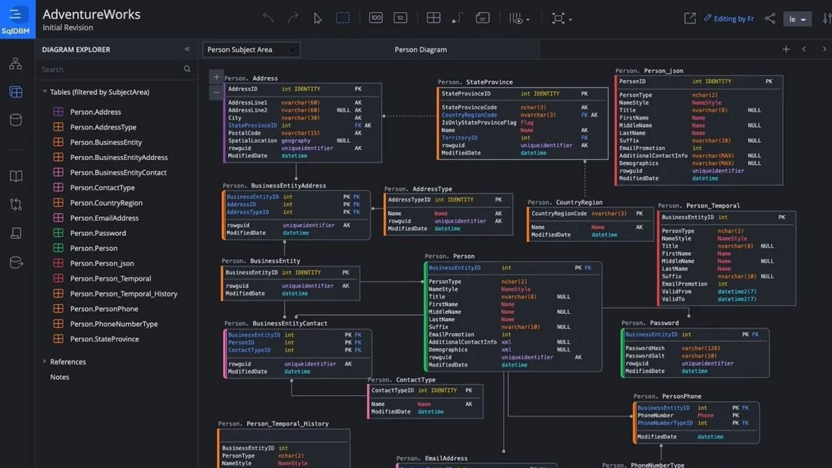The height and width of the screenshot is (468, 832).
Task: Select Person.ContactType in the table list
Action: point(103,188)
